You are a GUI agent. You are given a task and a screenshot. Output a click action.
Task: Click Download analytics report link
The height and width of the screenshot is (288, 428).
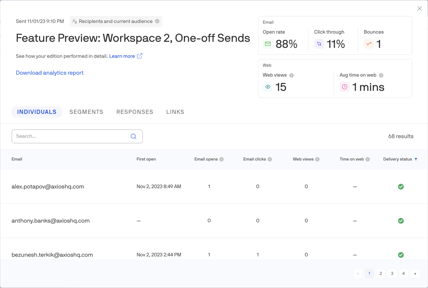tap(50, 73)
